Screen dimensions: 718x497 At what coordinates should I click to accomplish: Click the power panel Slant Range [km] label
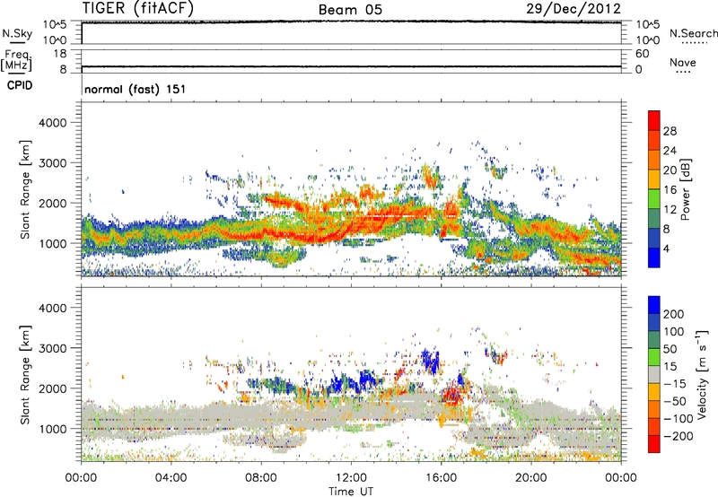pos(25,189)
